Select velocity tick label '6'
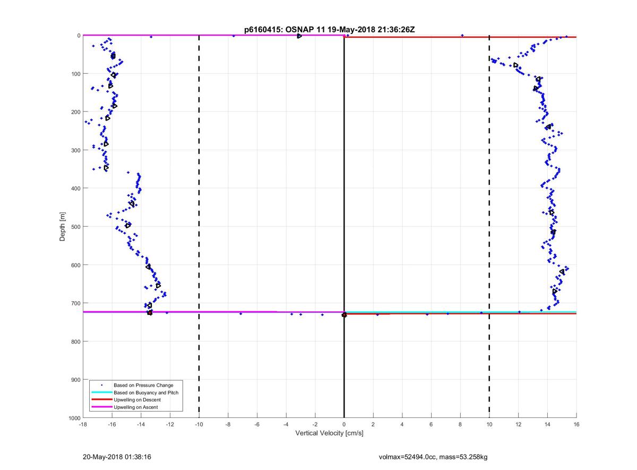Viewport: 637px width, 470px height. point(431,424)
